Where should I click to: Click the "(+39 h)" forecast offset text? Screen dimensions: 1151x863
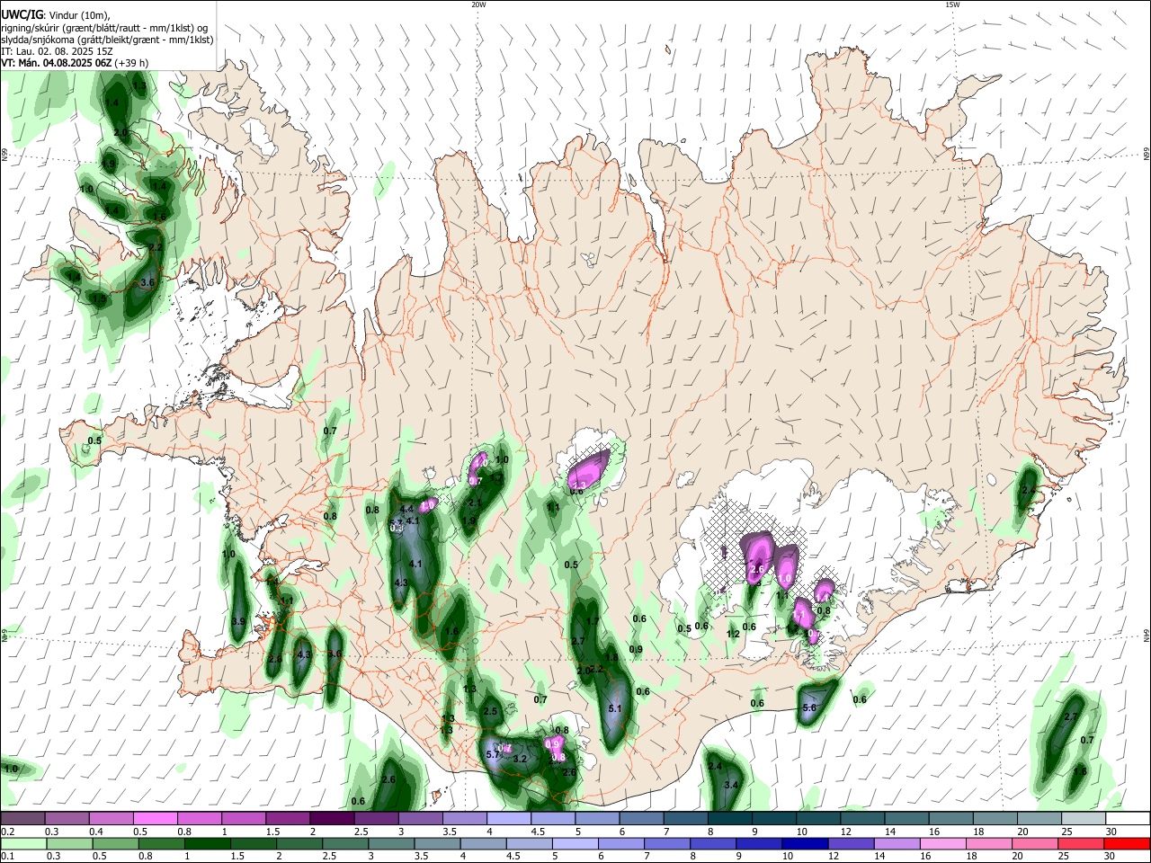click(x=132, y=63)
